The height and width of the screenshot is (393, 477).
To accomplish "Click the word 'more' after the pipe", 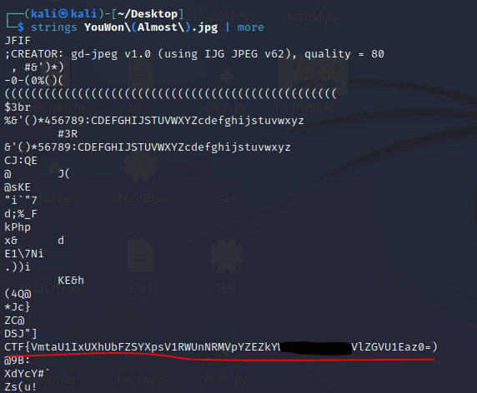I will click(x=250, y=27).
